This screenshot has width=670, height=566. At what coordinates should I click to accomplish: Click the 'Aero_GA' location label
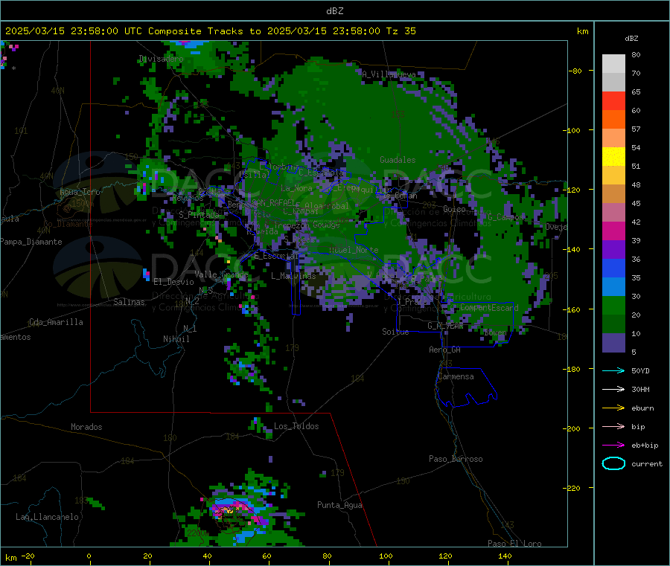444,350
